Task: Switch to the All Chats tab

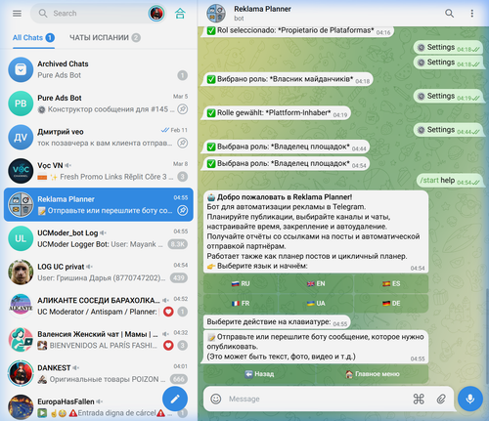Action: (x=33, y=38)
